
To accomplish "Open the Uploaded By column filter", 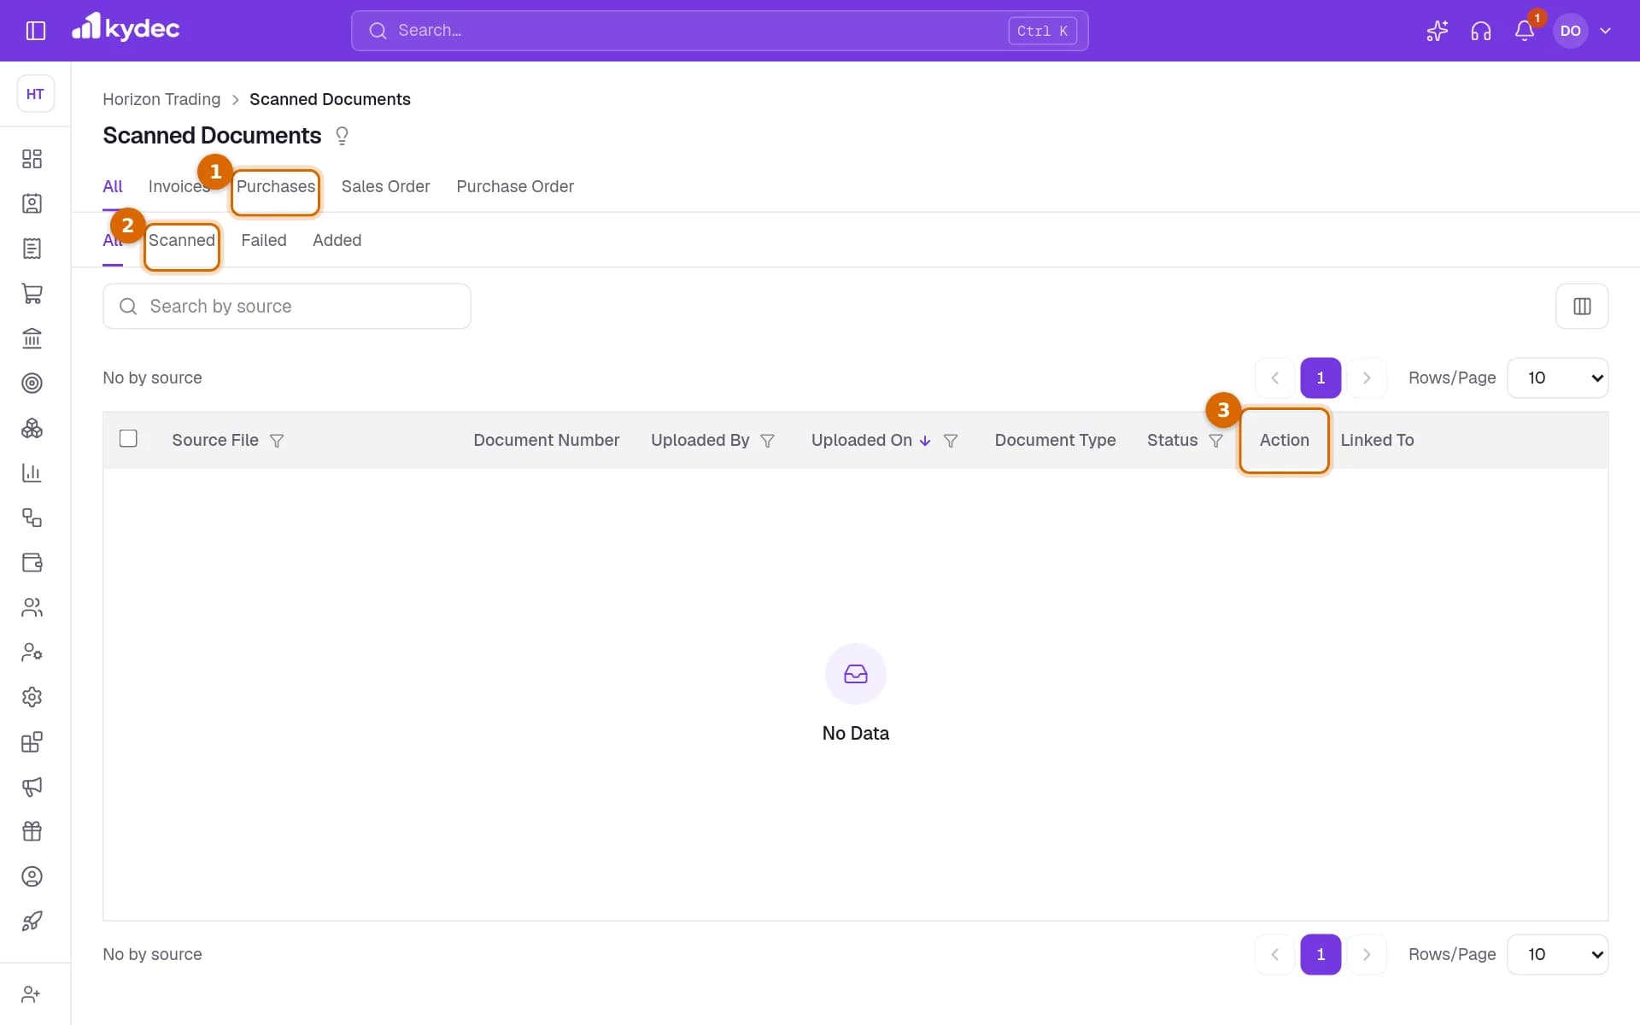I will tap(767, 441).
